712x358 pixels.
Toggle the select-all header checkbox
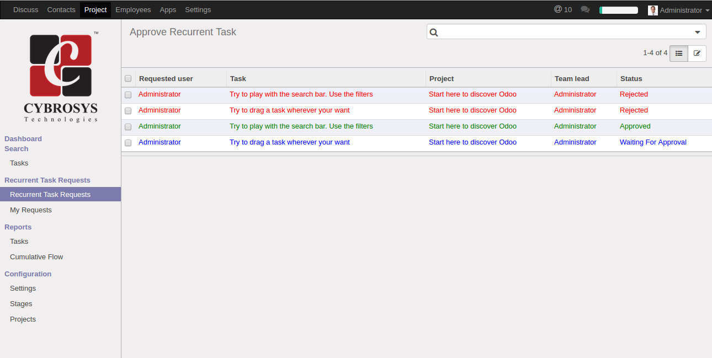(x=128, y=79)
